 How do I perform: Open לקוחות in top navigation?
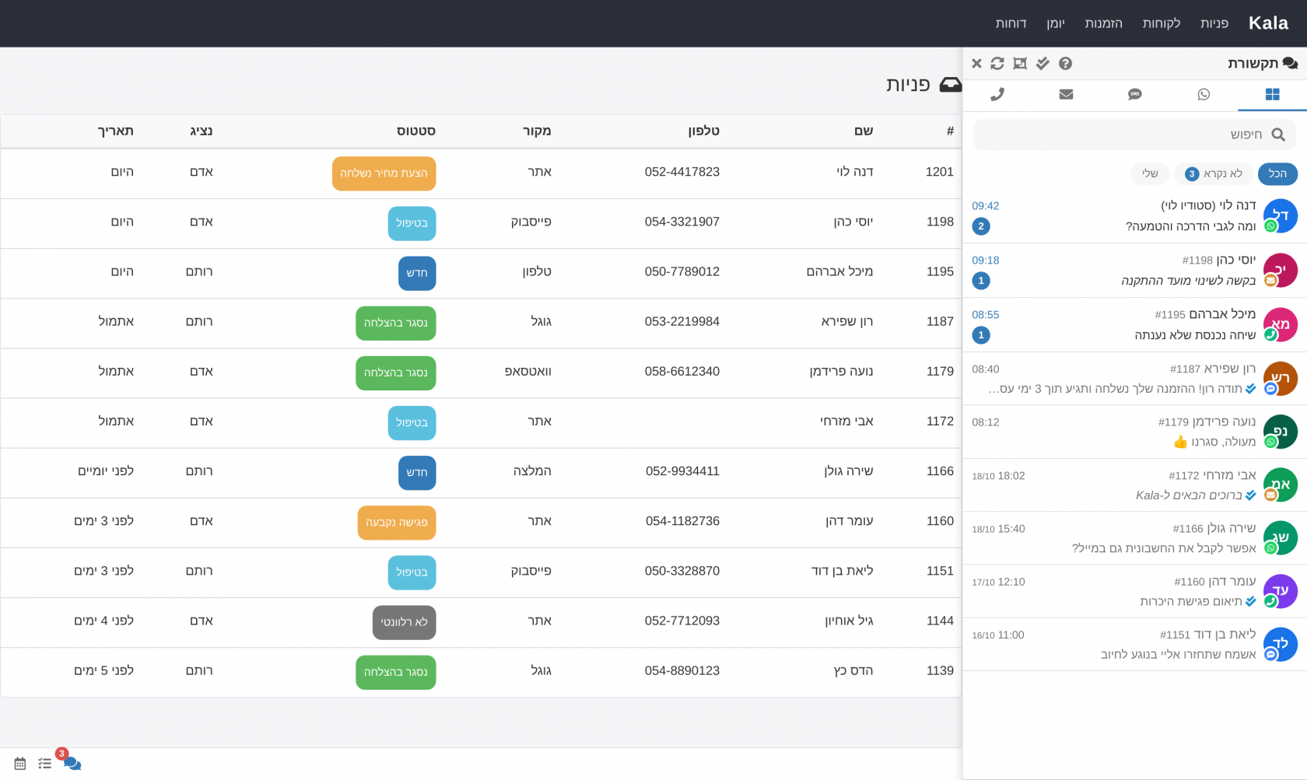(x=1162, y=23)
